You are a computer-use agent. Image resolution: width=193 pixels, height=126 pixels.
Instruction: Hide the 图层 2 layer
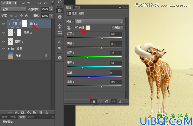3,42
